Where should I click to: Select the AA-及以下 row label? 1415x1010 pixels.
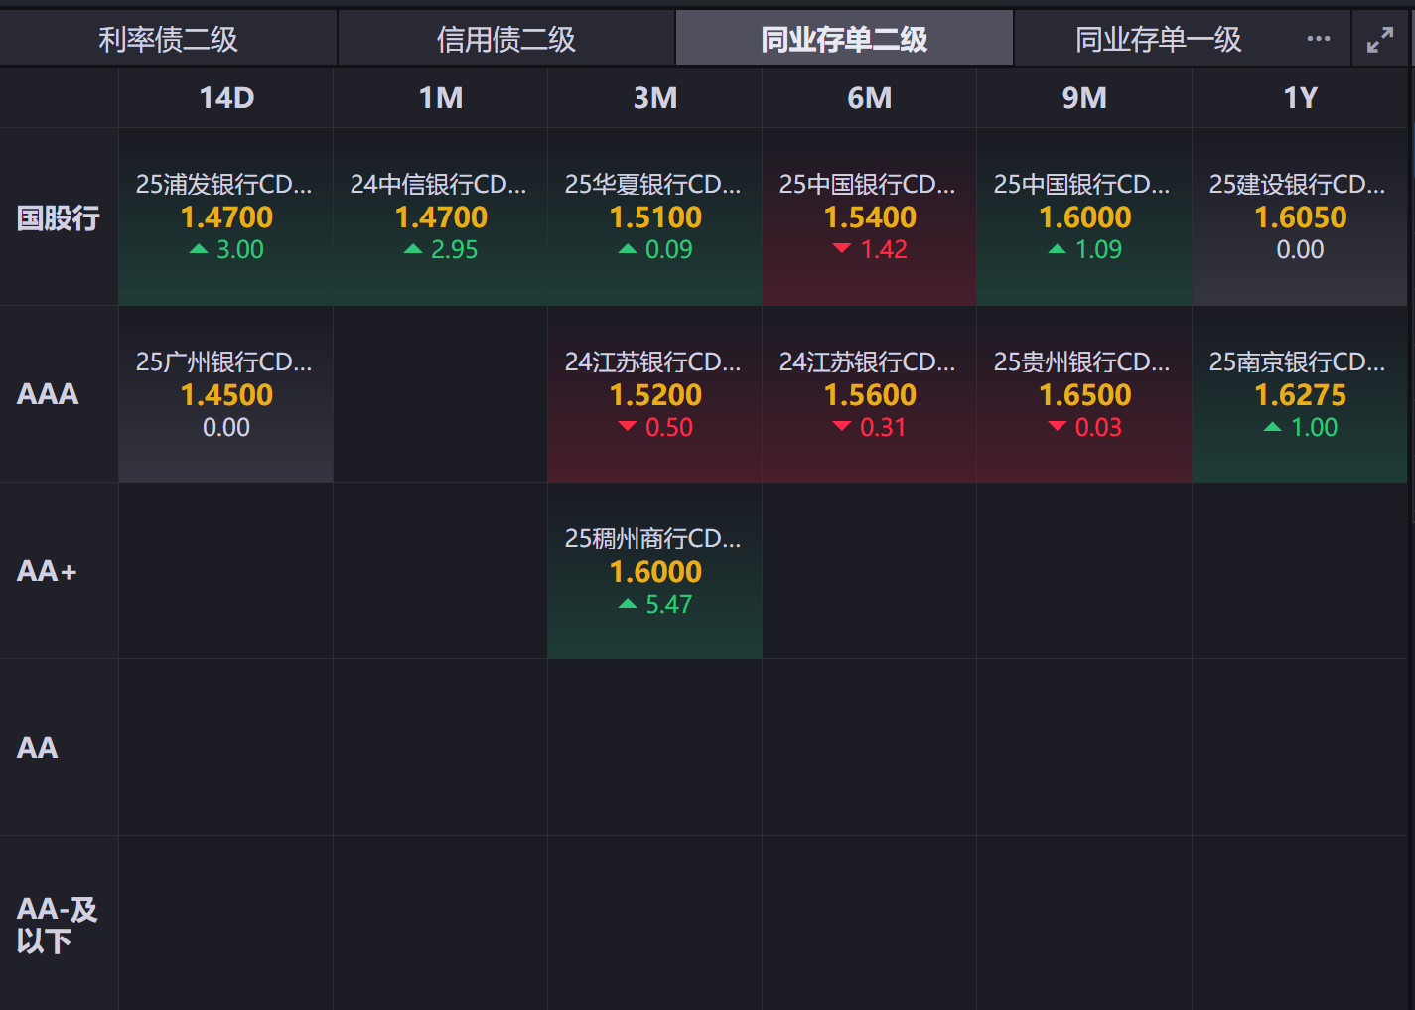click(57, 925)
